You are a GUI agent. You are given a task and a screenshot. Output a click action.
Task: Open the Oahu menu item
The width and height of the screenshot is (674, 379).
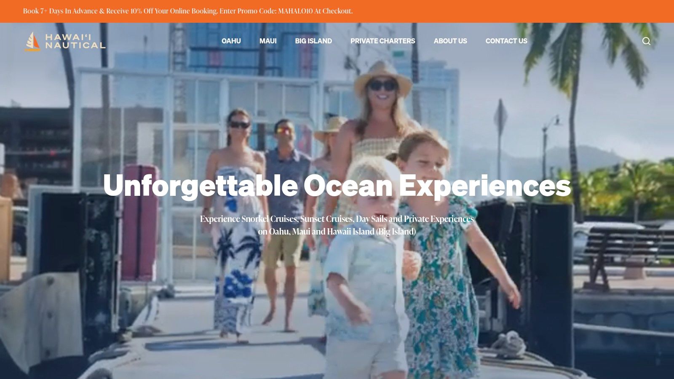pos(231,41)
